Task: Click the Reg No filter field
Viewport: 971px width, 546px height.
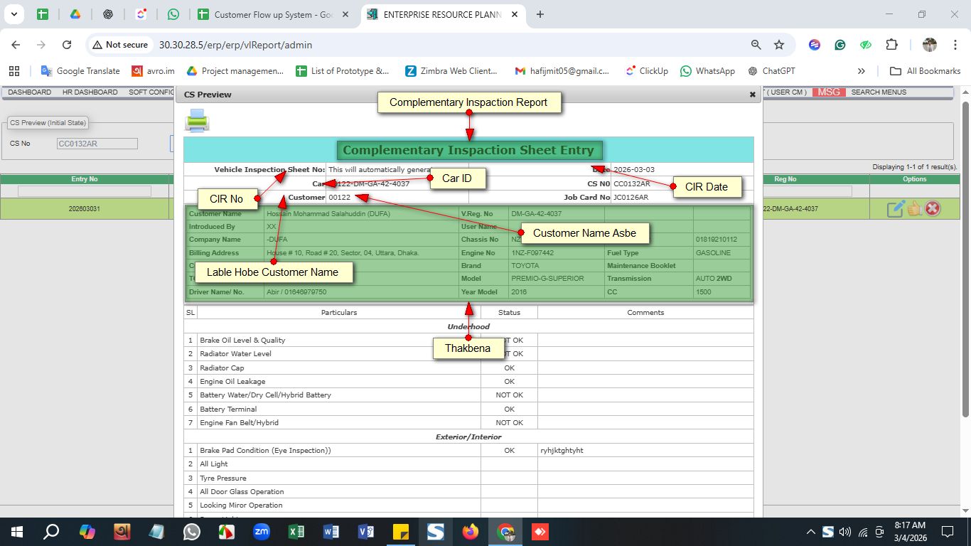Action: (807, 191)
